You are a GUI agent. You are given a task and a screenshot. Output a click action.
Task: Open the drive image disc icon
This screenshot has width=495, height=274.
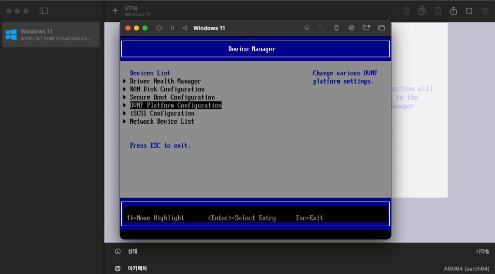[x=351, y=28]
